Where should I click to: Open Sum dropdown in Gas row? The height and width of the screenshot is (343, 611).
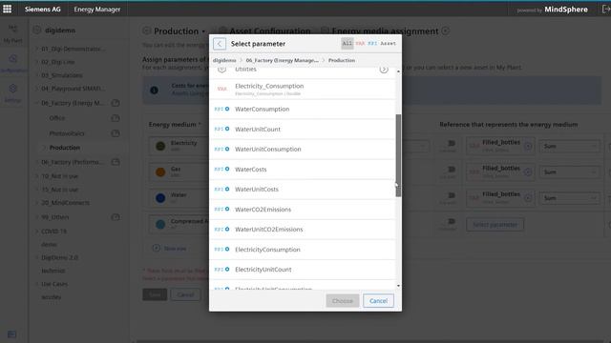pos(569,171)
